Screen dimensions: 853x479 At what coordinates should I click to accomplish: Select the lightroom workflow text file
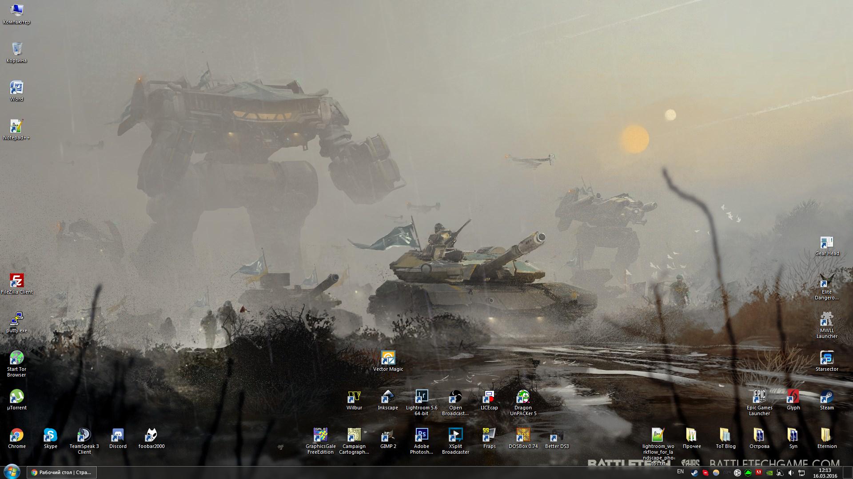(x=658, y=436)
